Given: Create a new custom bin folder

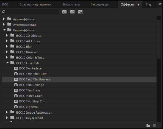Looking at the screenshot, I should coord(148,125).
